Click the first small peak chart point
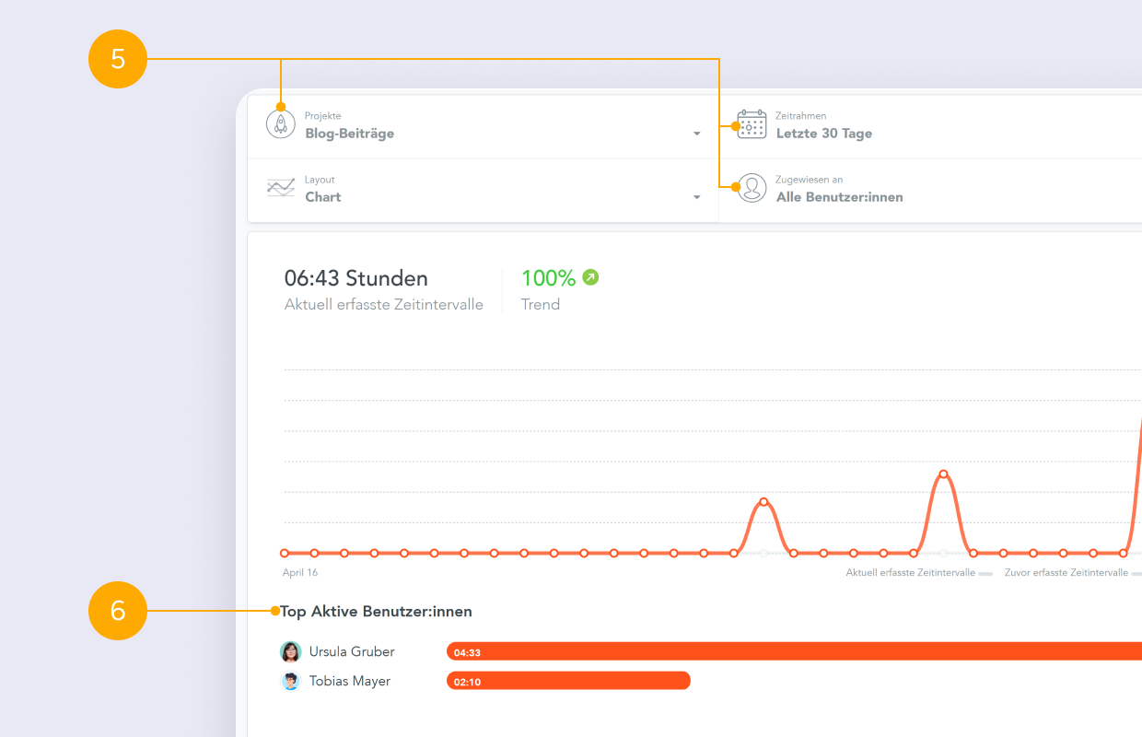The image size is (1142, 737). [x=763, y=502]
